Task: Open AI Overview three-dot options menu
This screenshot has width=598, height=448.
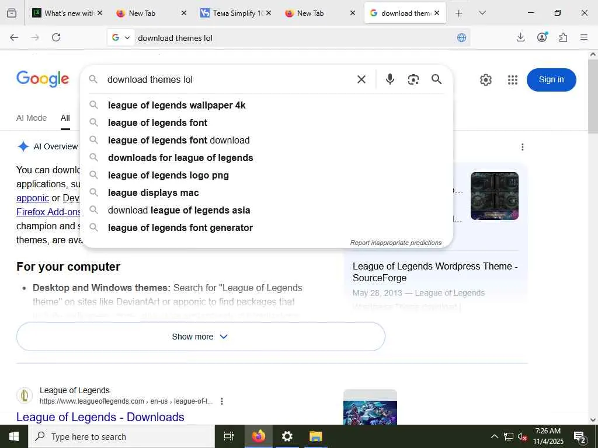Action: tap(523, 147)
